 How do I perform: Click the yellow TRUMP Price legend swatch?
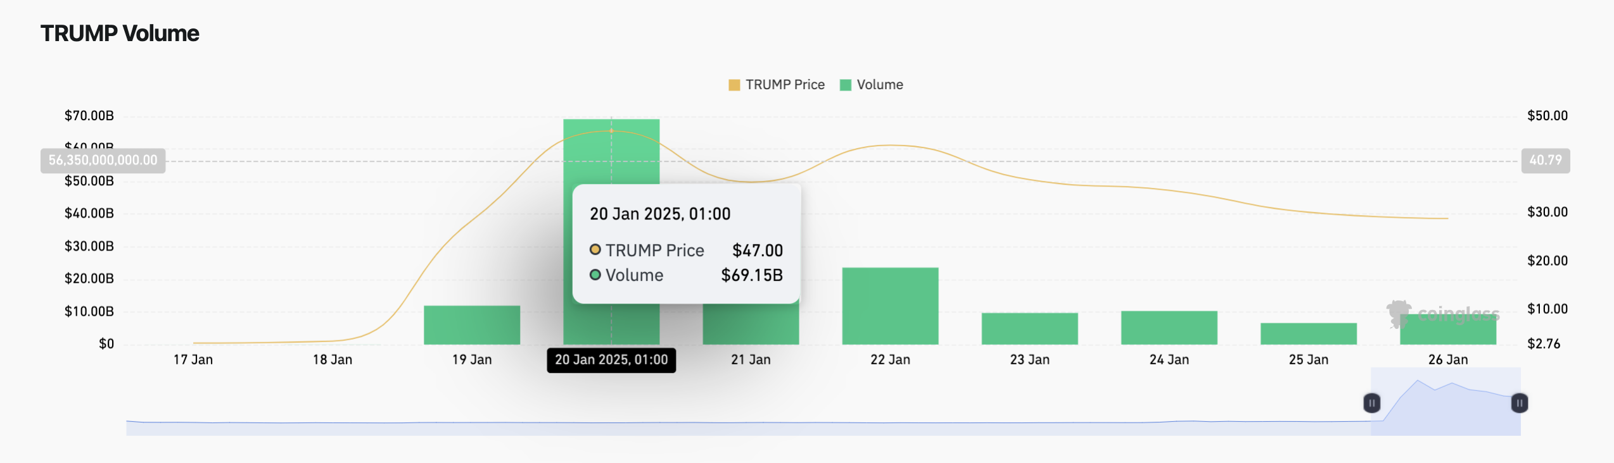tap(734, 85)
